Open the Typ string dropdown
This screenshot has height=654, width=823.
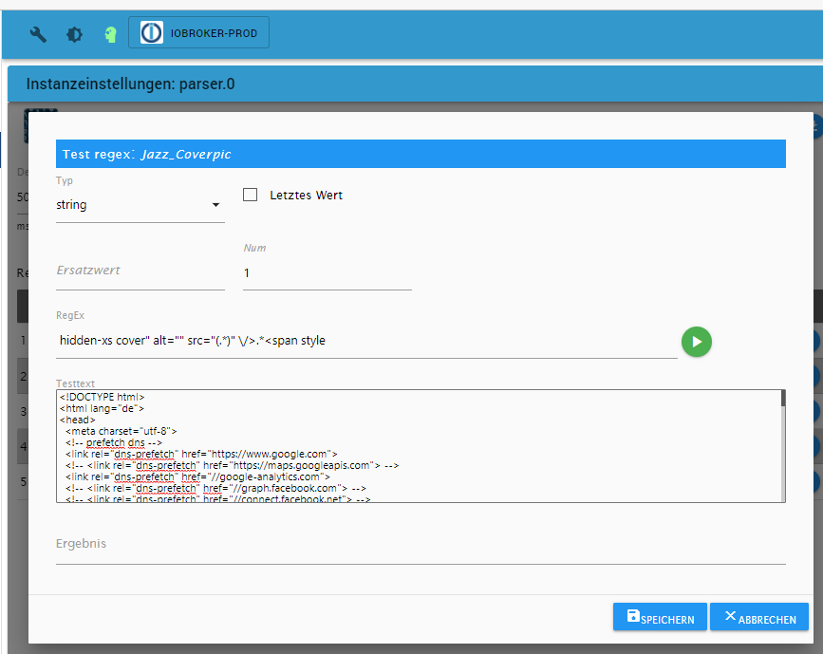coord(140,205)
